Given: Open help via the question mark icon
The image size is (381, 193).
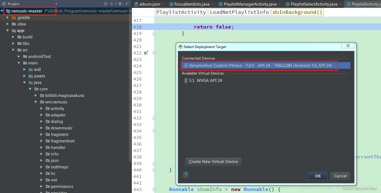Looking at the screenshot, I should 186,175.
